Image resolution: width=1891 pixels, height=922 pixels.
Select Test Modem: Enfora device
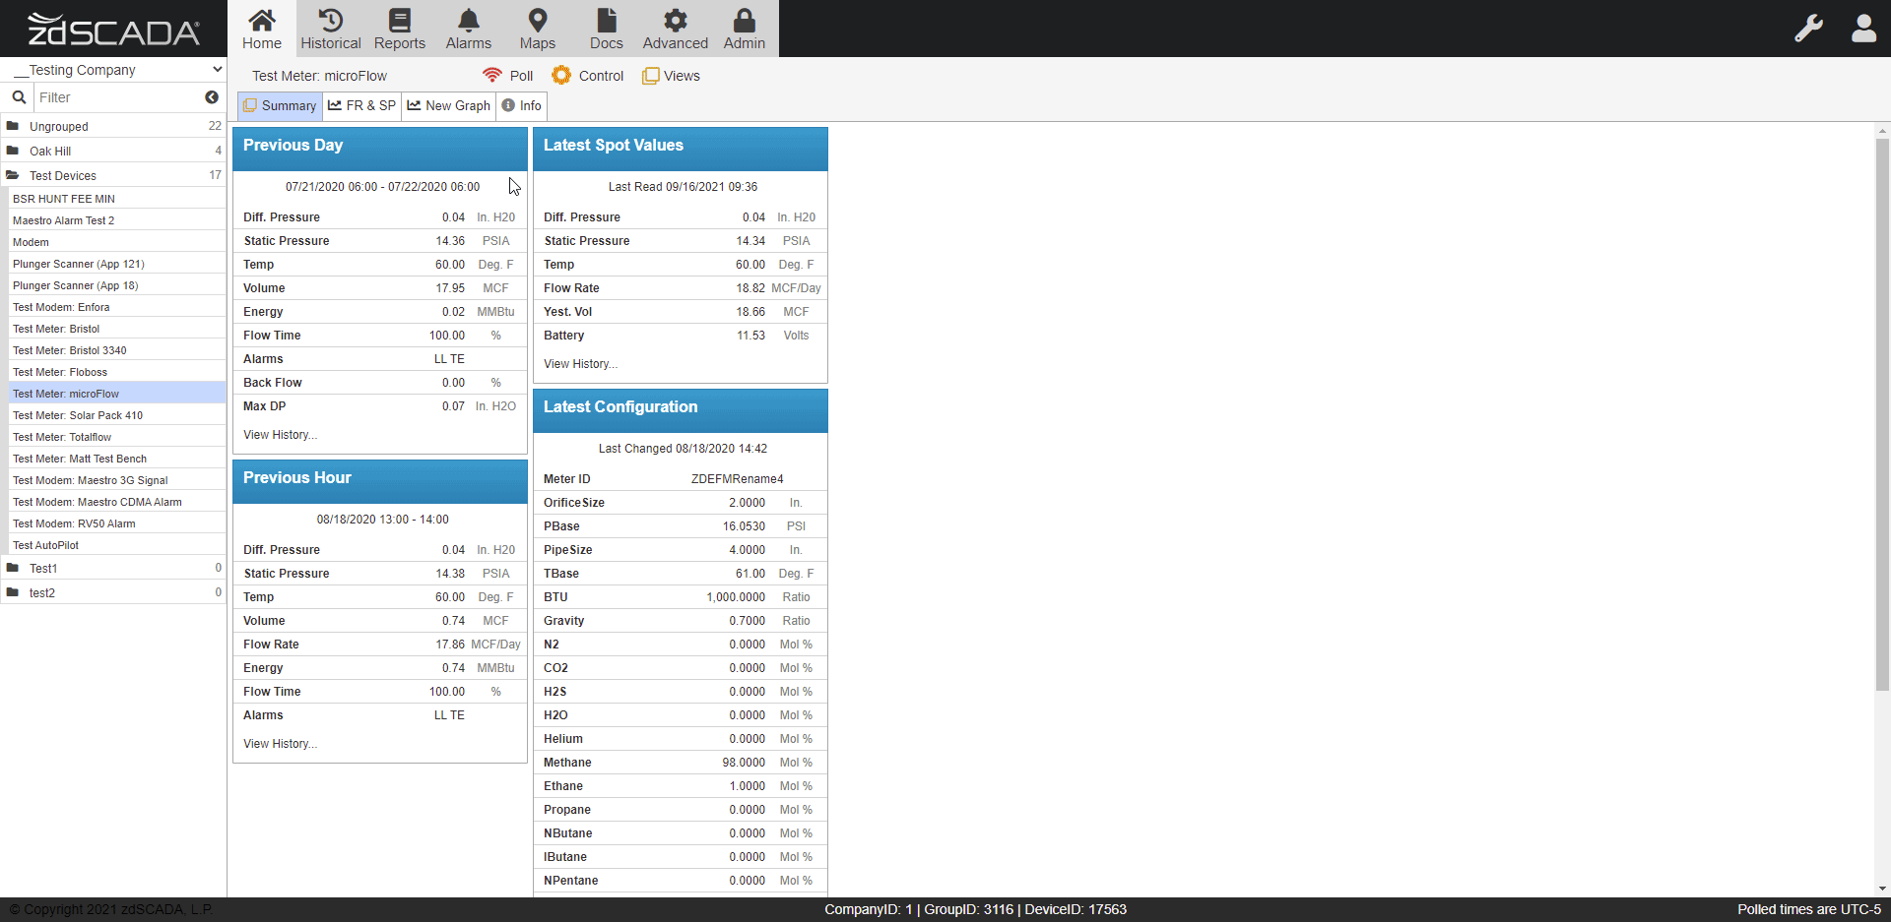[x=117, y=307]
